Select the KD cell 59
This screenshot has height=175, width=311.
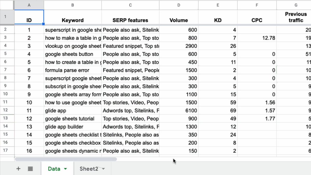[x=218, y=103]
